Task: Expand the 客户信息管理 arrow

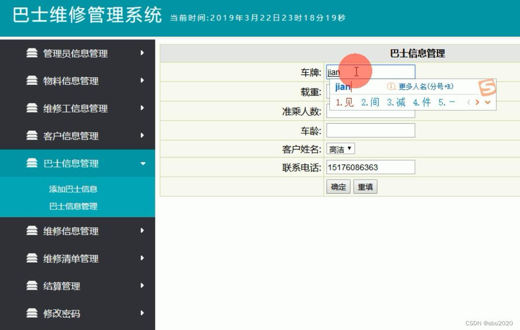Action: coord(142,135)
